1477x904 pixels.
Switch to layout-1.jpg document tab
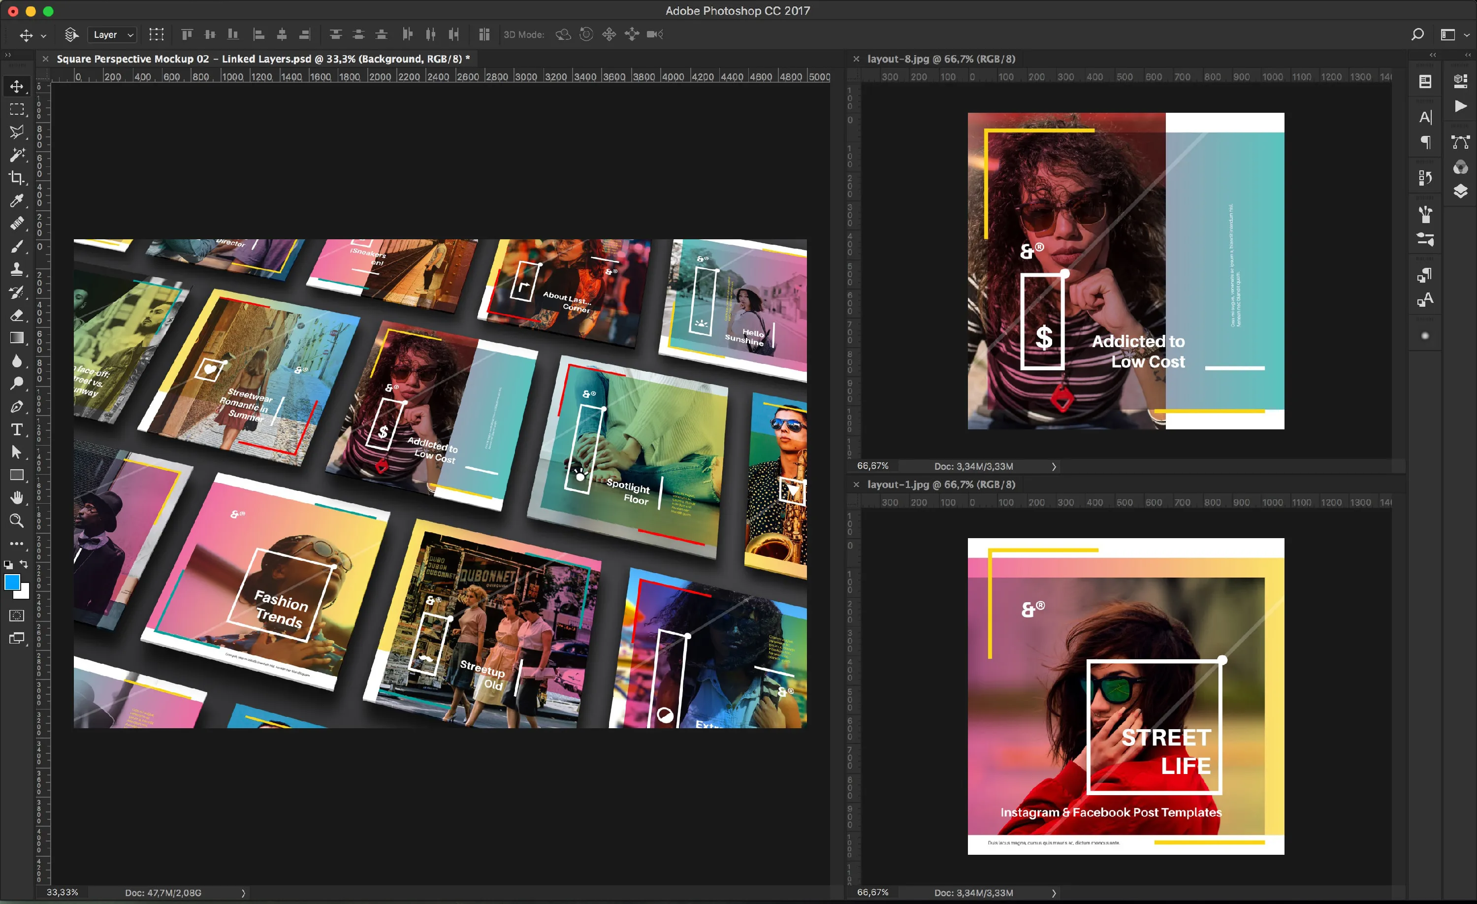940,484
